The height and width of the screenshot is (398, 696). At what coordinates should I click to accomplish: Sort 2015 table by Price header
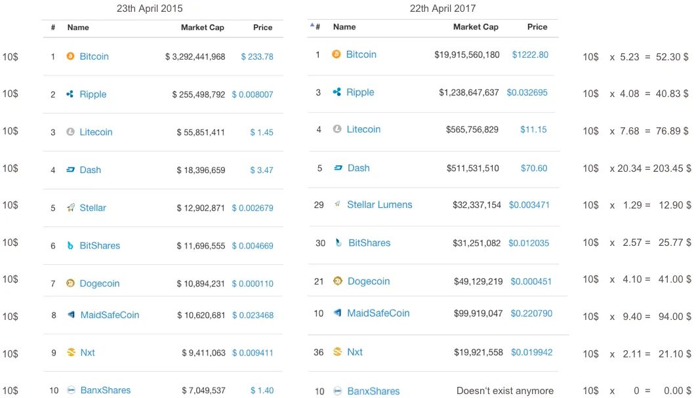pos(263,28)
